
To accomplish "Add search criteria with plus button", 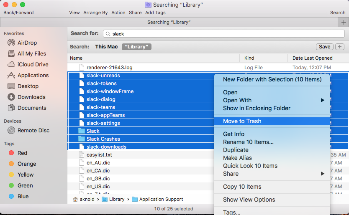I will pyautogui.click(x=340, y=47).
